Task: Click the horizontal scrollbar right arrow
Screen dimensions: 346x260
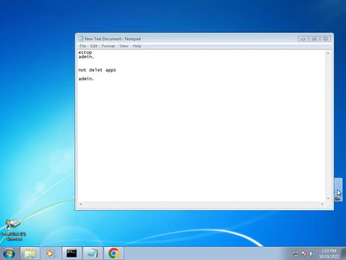Action: [x=322, y=204]
